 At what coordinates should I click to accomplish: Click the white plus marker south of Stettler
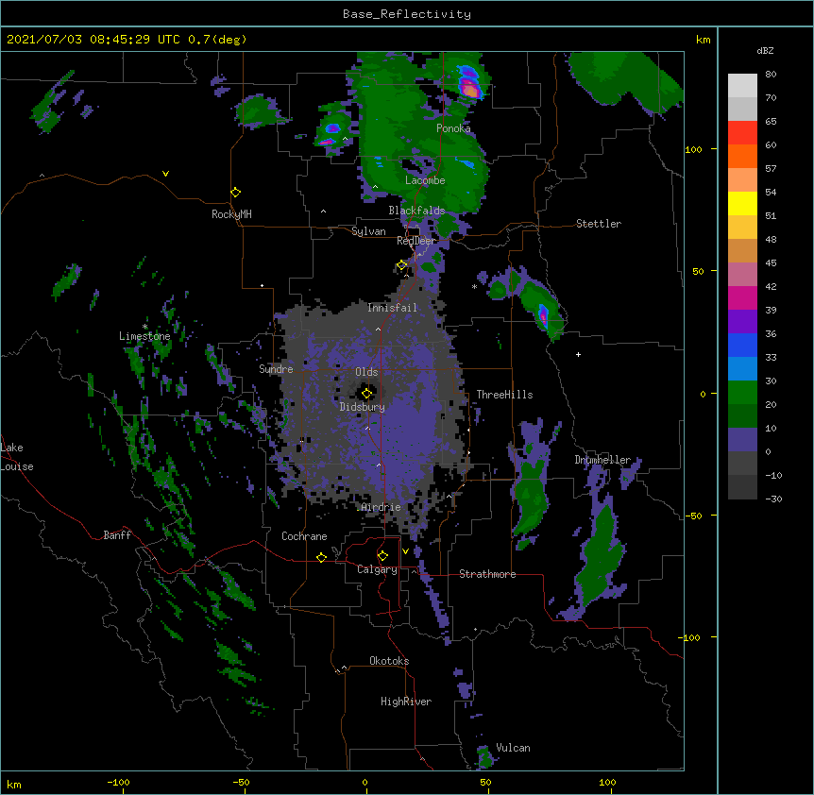point(578,354)
